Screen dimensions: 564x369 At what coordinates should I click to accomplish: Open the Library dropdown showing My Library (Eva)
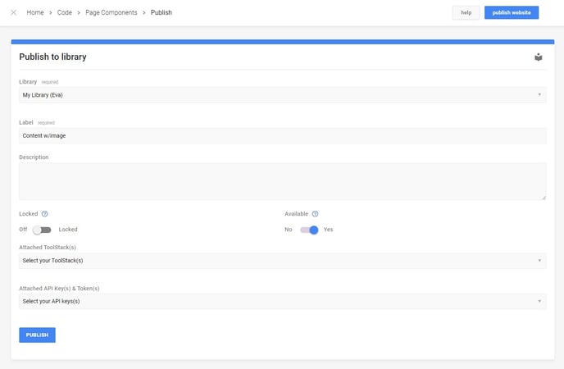pyautogui.click(x=282, y=95)
